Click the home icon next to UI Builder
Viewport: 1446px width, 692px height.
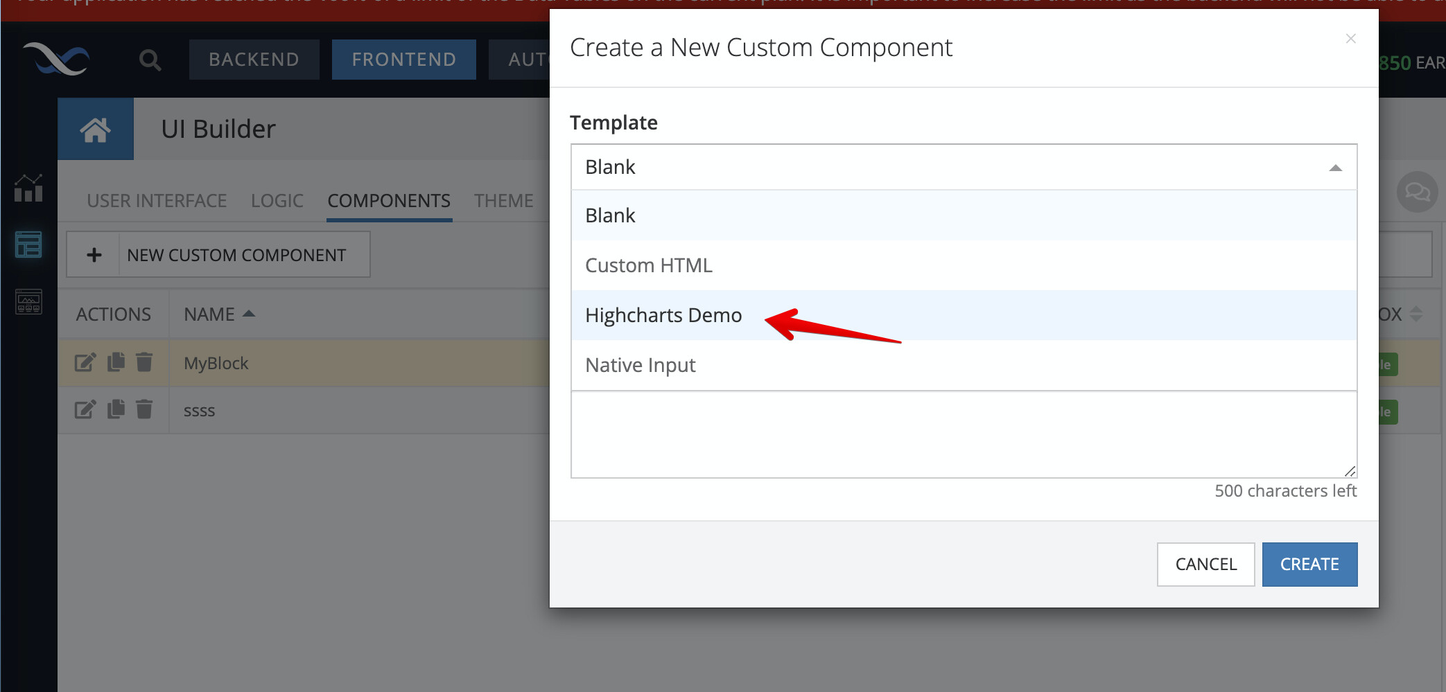tap(96, 128)
